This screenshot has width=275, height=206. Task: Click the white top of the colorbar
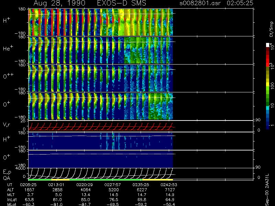click(x=268, y=45)
